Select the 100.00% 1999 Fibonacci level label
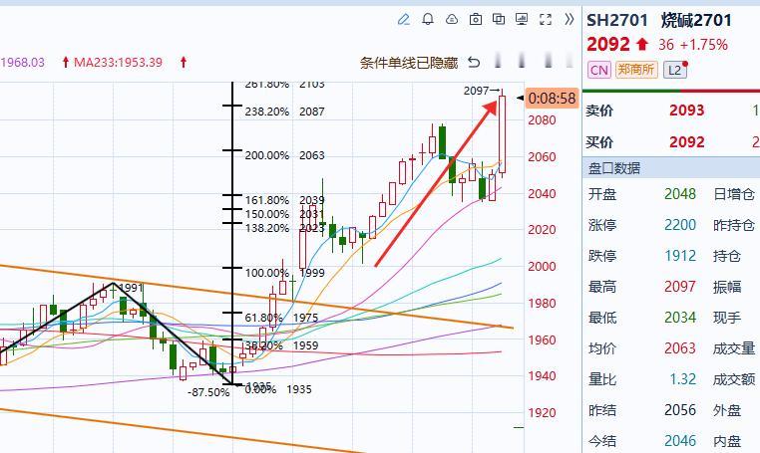The image size is (760, 453). pos(284,273)
